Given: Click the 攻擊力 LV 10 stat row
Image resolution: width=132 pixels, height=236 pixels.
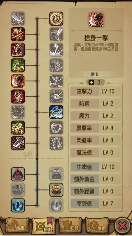Looking at the screenshot, I should (96, 91).
